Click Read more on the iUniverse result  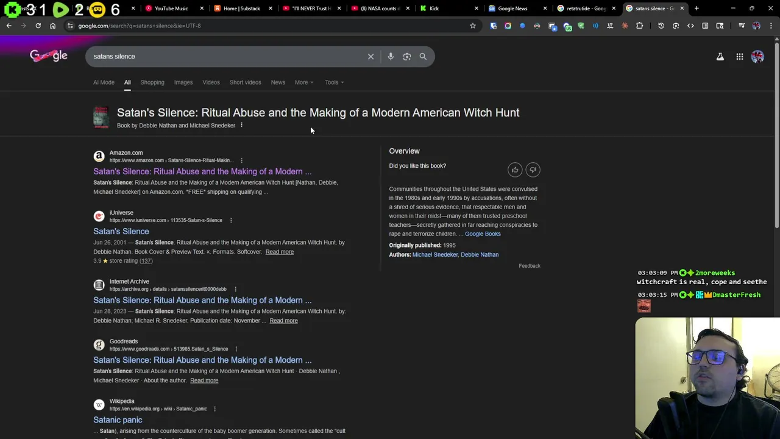(280, 252)
